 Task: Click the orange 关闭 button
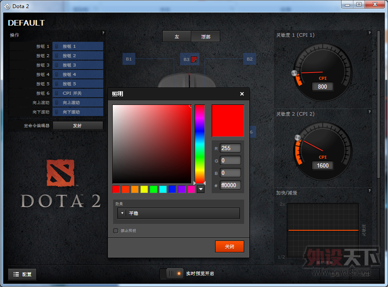(229, 246)
